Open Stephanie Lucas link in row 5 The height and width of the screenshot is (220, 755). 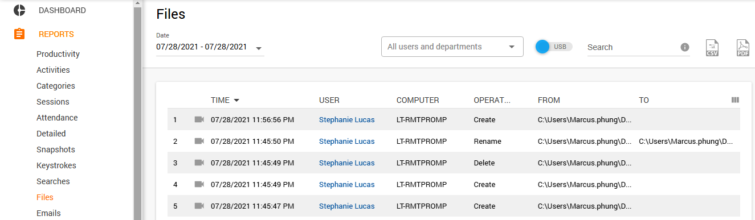pyautogui.click(x=347, y=206)
